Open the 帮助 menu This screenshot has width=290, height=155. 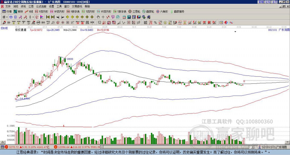(x=87, y=7)
